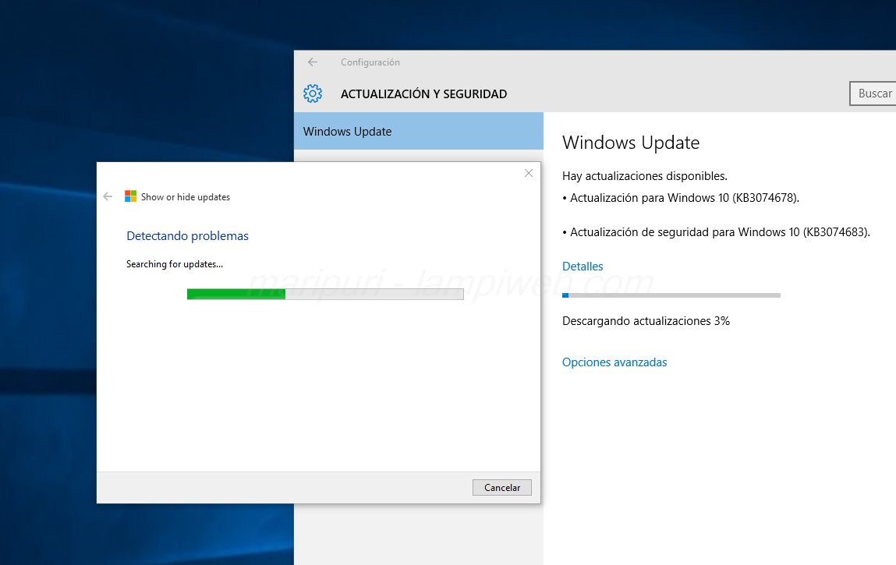The image size is (896, 565).
Task: Click 'Descargando actualizaciones 3%' status
Action: tap(646, 321)
